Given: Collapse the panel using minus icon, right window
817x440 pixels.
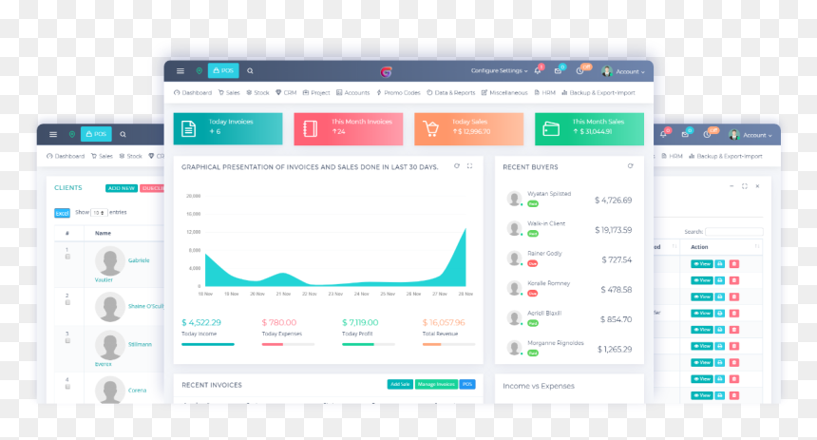Looking at the screenshot, I should 731,186.
